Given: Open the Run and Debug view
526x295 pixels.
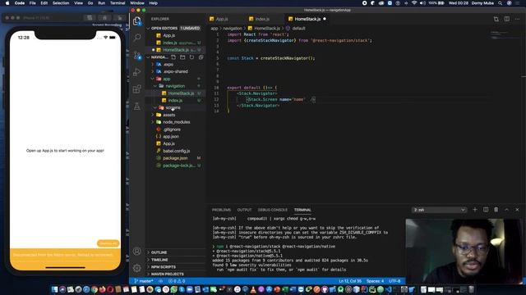Looking at the screenshot, I should [x=137, y=72].
